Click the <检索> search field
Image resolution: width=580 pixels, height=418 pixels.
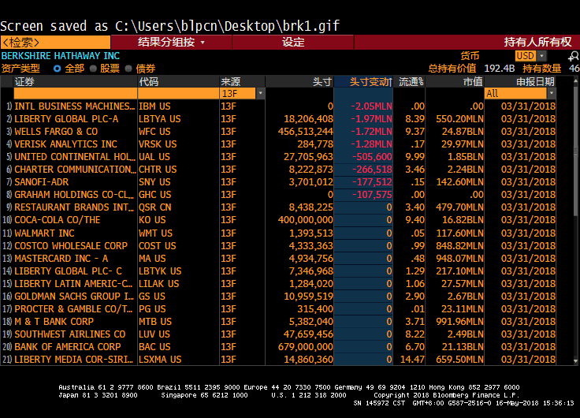pyautogui.click(x=55, y=43)
